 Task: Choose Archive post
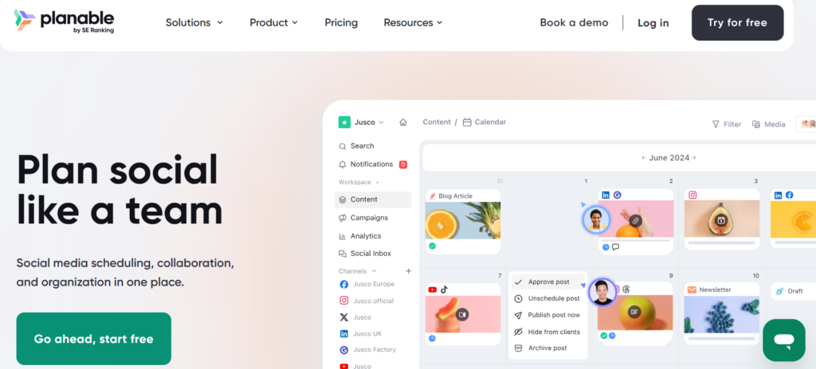(548, 348)
